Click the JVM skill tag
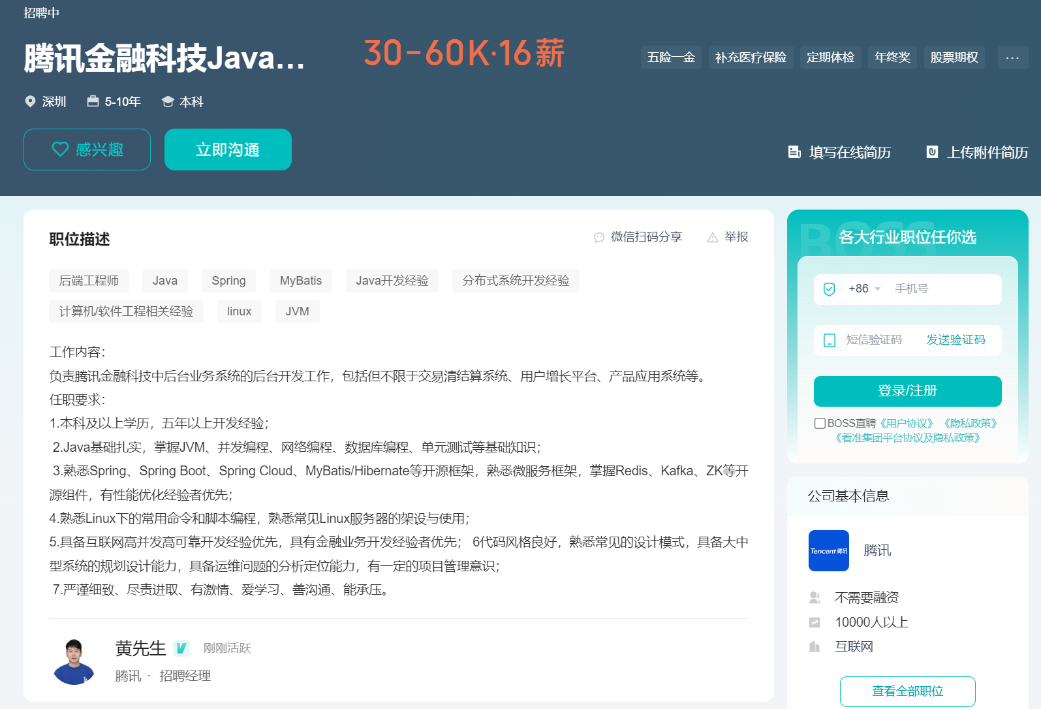1041x709 pixels. 297,311
